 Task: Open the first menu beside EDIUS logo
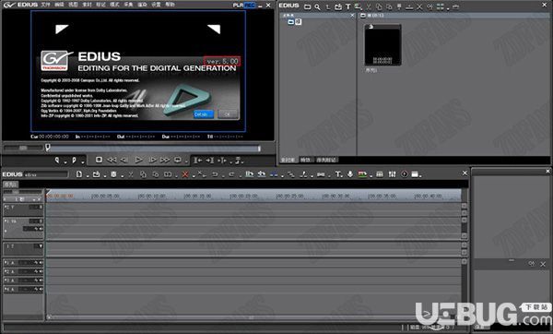tap(45, 5)
